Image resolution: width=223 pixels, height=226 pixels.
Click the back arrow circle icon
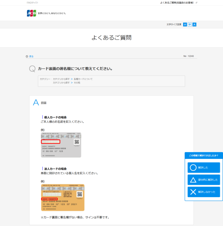[27, 56]
